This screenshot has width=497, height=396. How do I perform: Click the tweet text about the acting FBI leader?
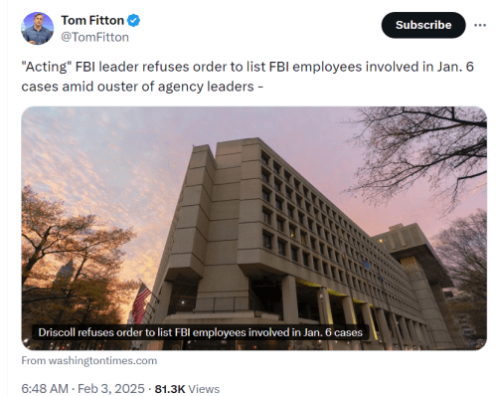[x=248, y=77]
